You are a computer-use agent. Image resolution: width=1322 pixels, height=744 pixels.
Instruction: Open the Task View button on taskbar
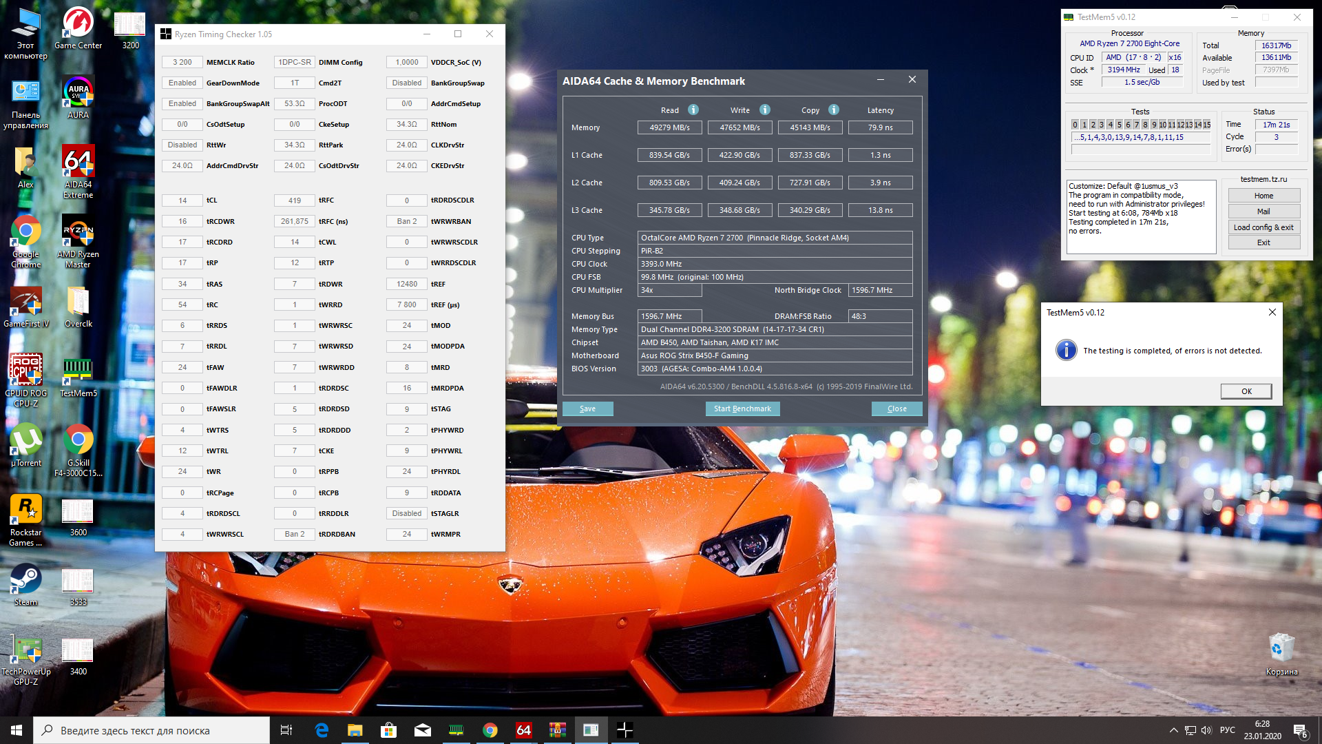click(286, 730)
